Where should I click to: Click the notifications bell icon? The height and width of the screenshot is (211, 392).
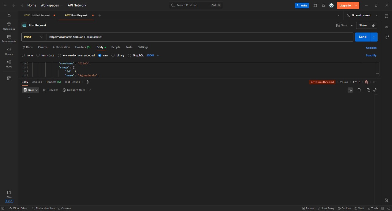pos(323,6)
